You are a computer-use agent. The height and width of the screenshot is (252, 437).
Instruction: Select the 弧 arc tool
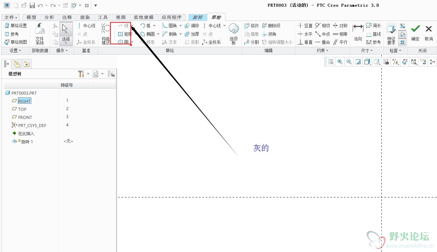click(145, 26)
